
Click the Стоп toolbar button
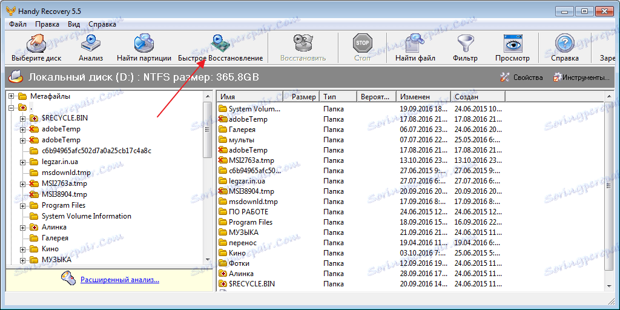362,48
